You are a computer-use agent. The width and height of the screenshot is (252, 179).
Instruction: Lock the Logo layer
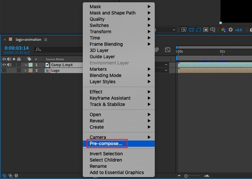coord(18,70)
